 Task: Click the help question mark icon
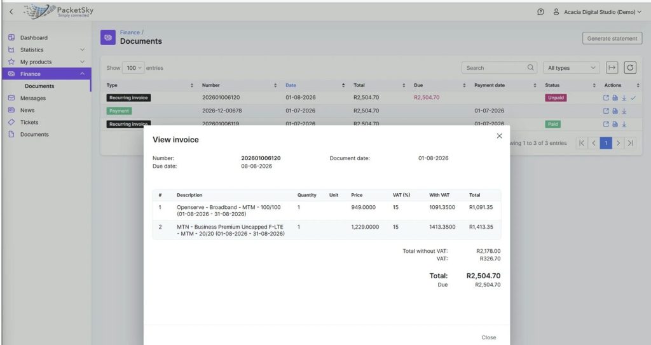point(540,12)
